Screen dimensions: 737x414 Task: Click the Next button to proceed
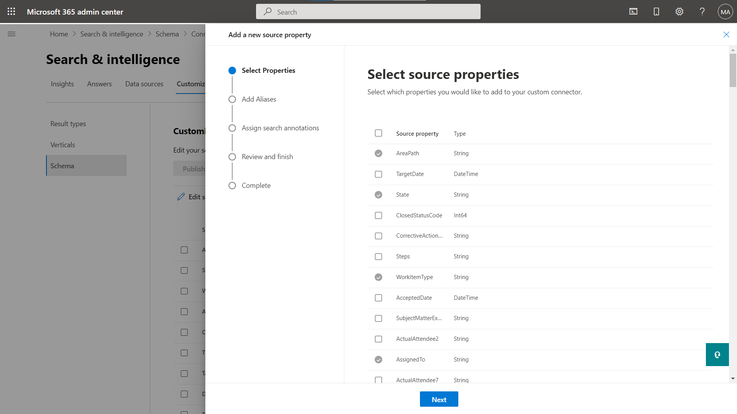tap(439, 399)
